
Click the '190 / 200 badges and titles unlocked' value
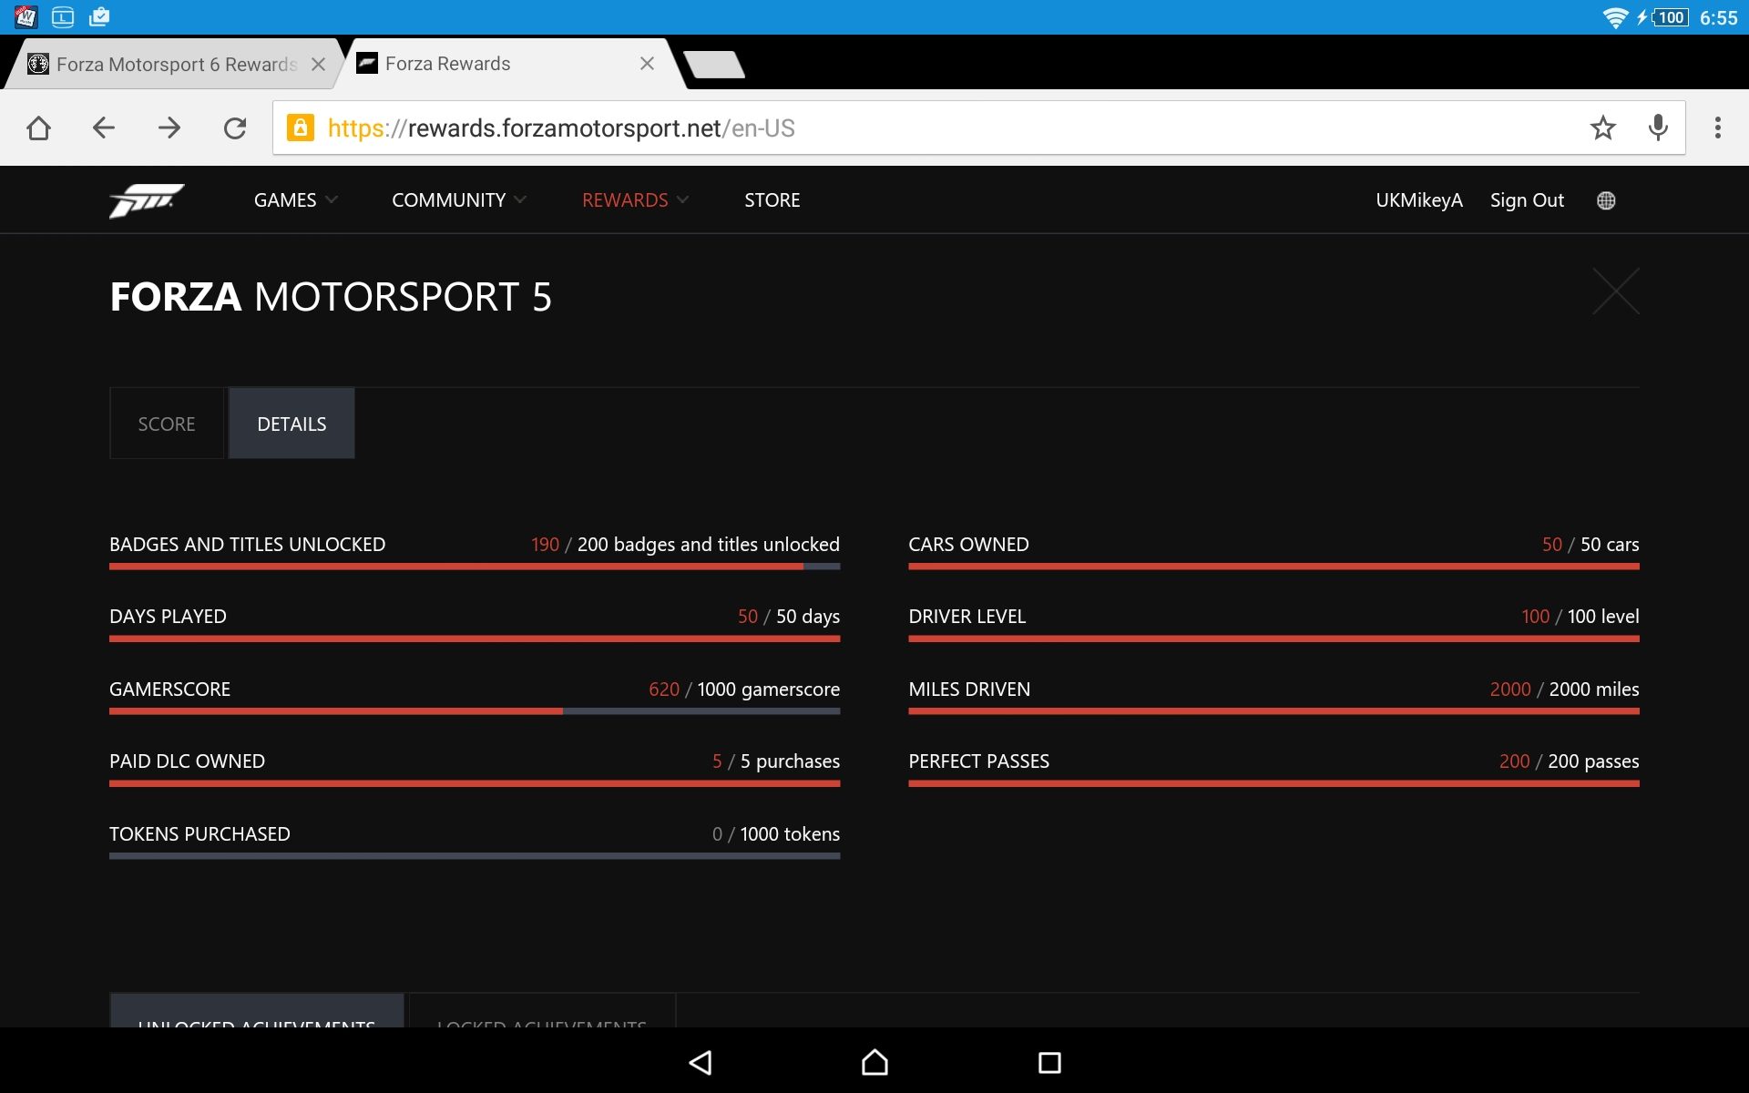[685, 545]
